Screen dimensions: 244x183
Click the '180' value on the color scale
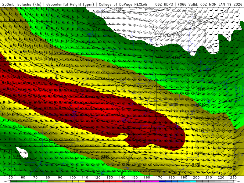[171, 178]
